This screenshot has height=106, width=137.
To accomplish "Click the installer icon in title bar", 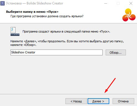I will [2, 3].
